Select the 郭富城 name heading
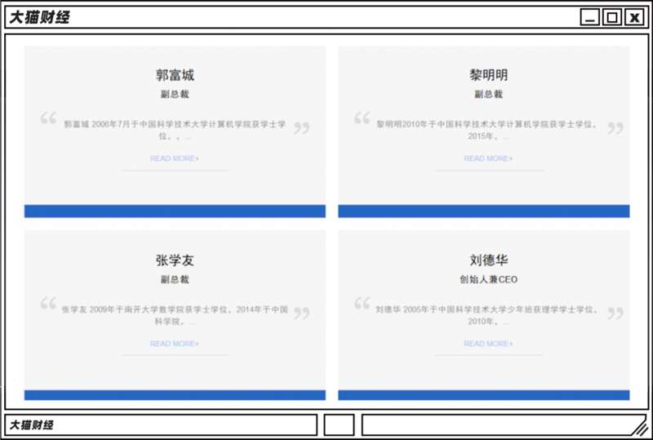Image resolution: width=653 pixels, height=440 pixels. click(175, 75)
